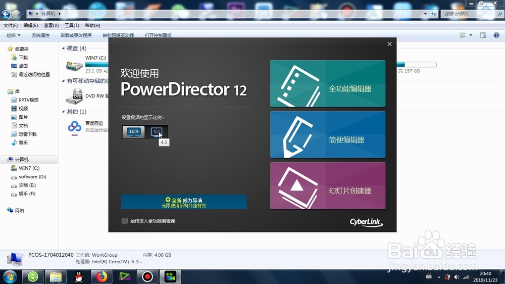Click 系统属性 in Explorer toolbar
The width and height of the screenshot is (505, 284).
40,35
